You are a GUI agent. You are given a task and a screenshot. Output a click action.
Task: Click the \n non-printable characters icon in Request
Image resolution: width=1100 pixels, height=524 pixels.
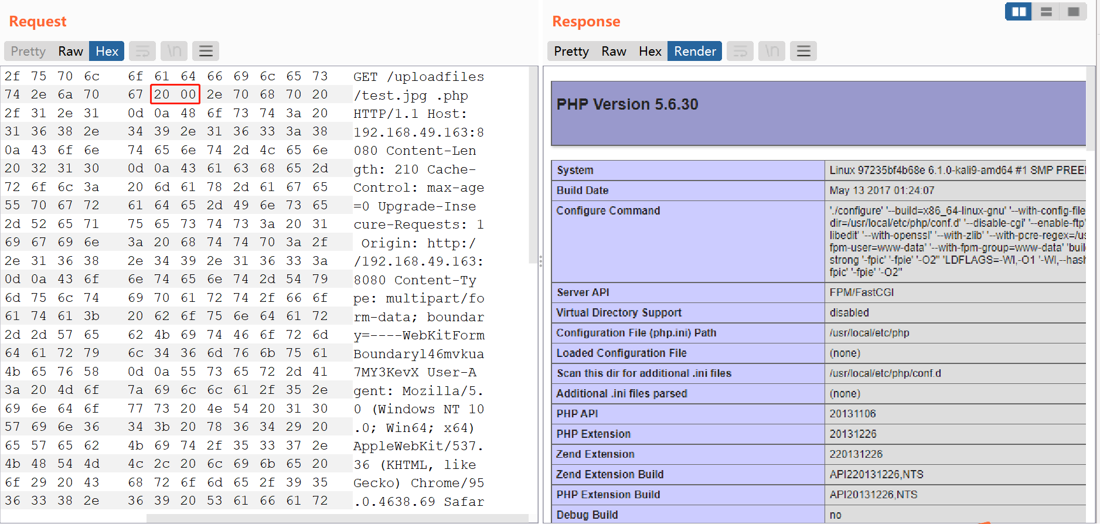pos(174,52)
